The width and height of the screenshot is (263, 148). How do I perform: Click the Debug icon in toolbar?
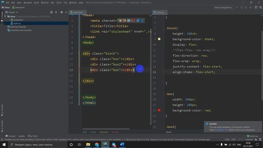(x=242, y=7)
